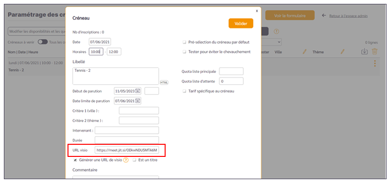Click the orange Valider button

tap(241, 24)
